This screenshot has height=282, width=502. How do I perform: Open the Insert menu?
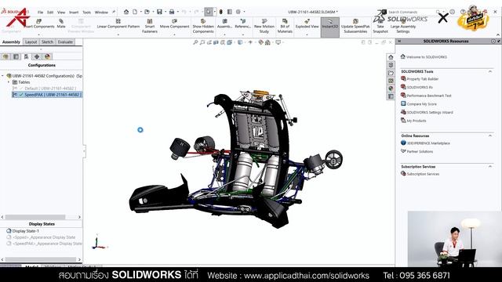[x=74, y=13]
